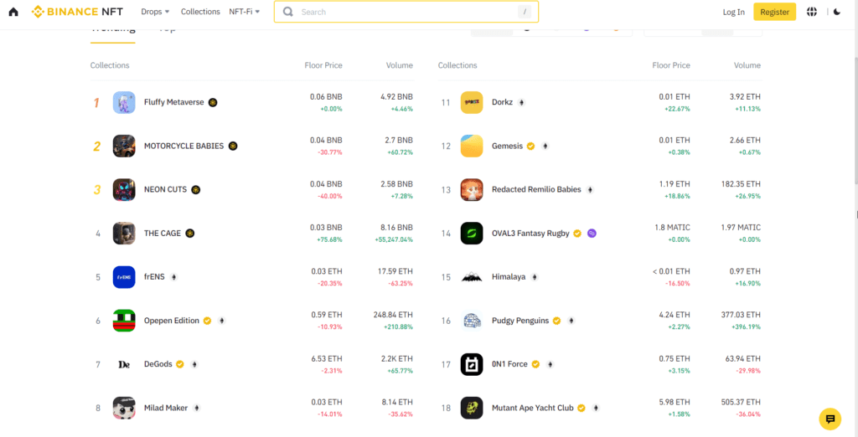Focus the search input field
The width and height of the screenshot is (858, 437).
pos(402,12)
